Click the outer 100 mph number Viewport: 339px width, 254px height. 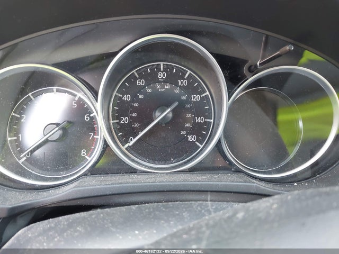182,83
